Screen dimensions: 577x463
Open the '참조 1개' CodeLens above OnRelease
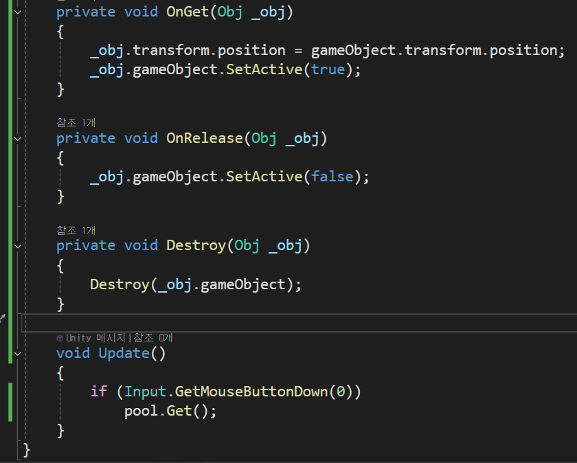coord(76,122)
